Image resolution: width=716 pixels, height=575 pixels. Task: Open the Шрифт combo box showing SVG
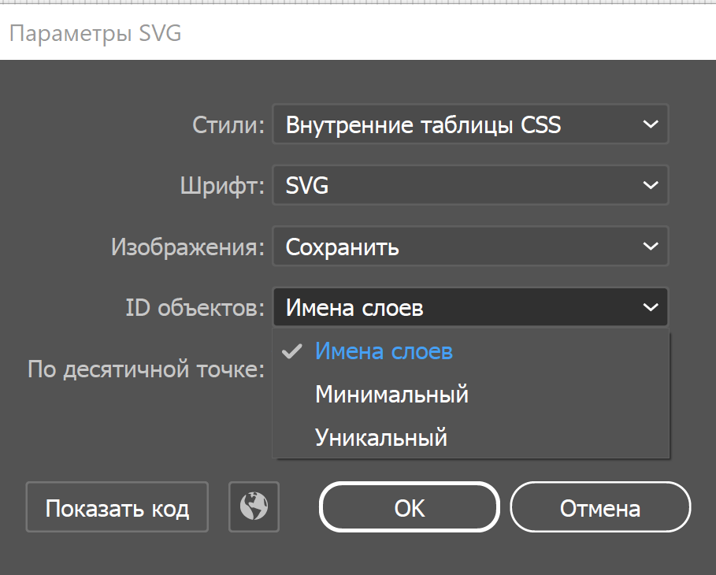pyautogui.click(x=469, y=185)
